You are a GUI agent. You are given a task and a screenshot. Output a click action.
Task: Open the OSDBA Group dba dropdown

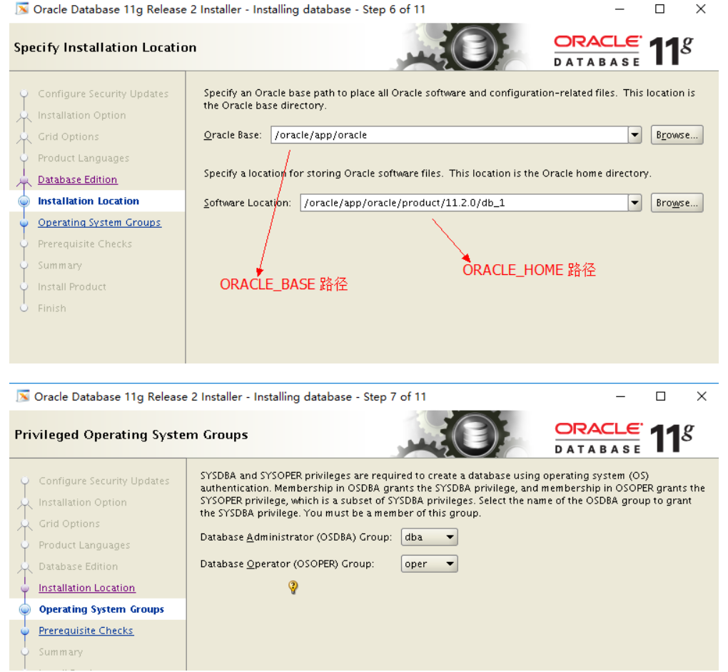[x=429, y=537]
